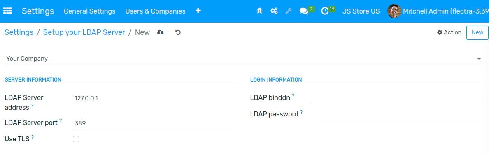
Task: Show help tooltip for LDAP Server port
Action: pyautogui.click(x=61, y=121)
